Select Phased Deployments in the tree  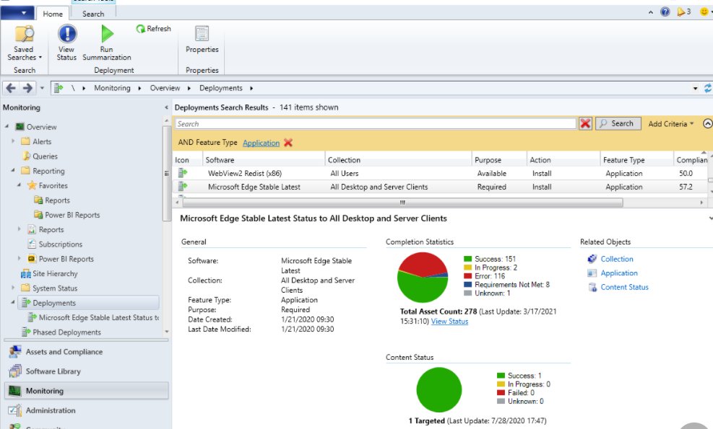click(x=67, y=332)
